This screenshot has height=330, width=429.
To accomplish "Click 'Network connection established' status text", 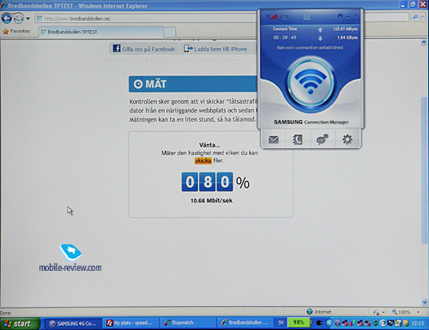I will (310, 47).
